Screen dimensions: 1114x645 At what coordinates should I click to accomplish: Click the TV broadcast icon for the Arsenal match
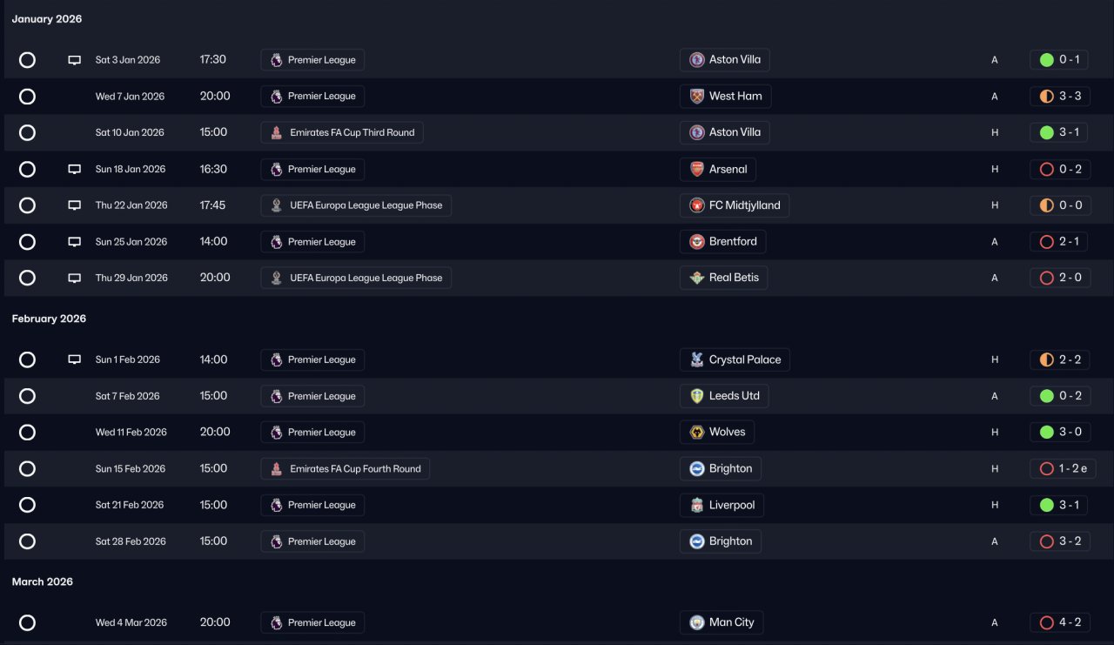coord(75,169)
